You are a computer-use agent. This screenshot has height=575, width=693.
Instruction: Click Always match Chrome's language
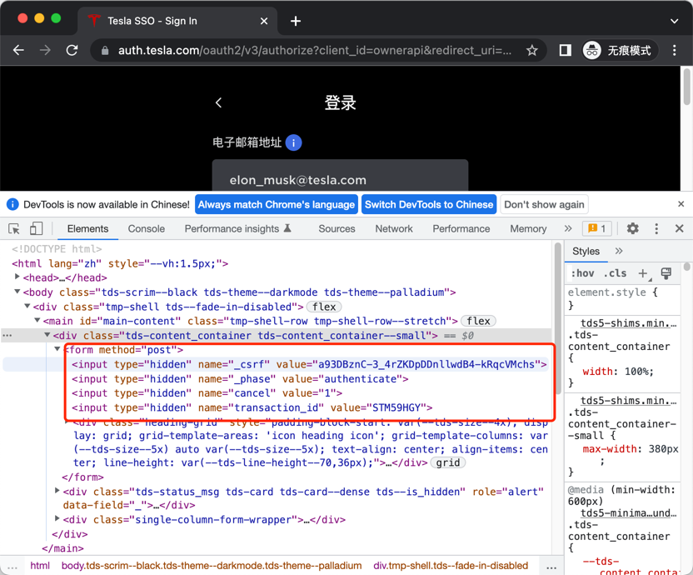(x=277, y=204)
